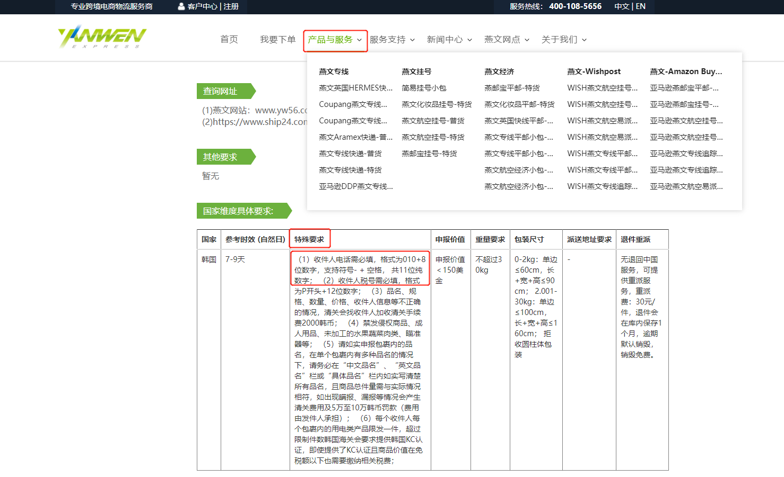The height and width of the screenshot is (477, 784).
Task: Open 燕文化妆品挂号-特货 product link
Action: pyautogui.click(x=437, y=104)
